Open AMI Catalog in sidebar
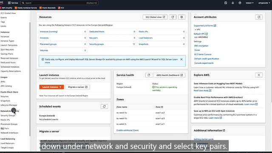Image resolution: width=272 pixels, height=153 pixels. click(6, 86)
